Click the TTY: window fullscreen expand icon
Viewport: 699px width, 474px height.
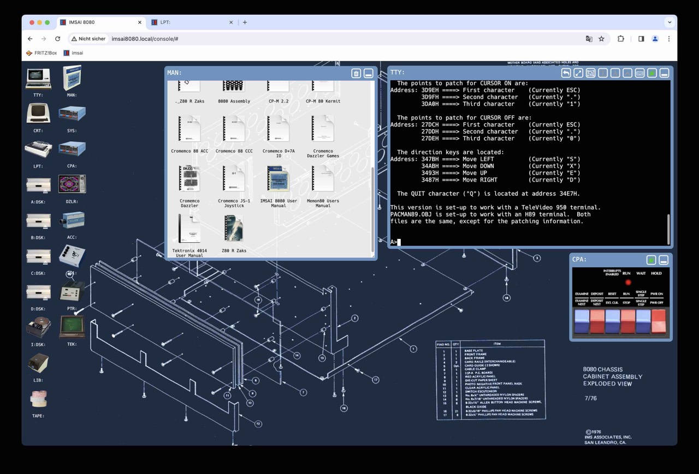pos(578,73)
